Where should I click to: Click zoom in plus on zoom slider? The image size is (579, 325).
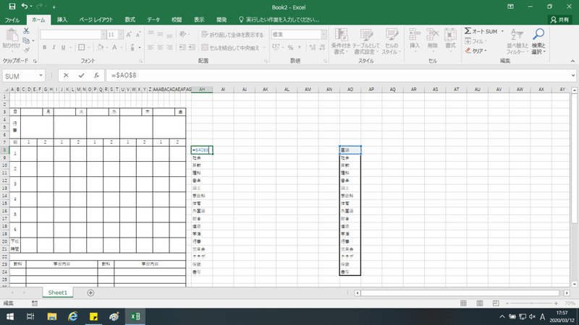coord(556,303)
